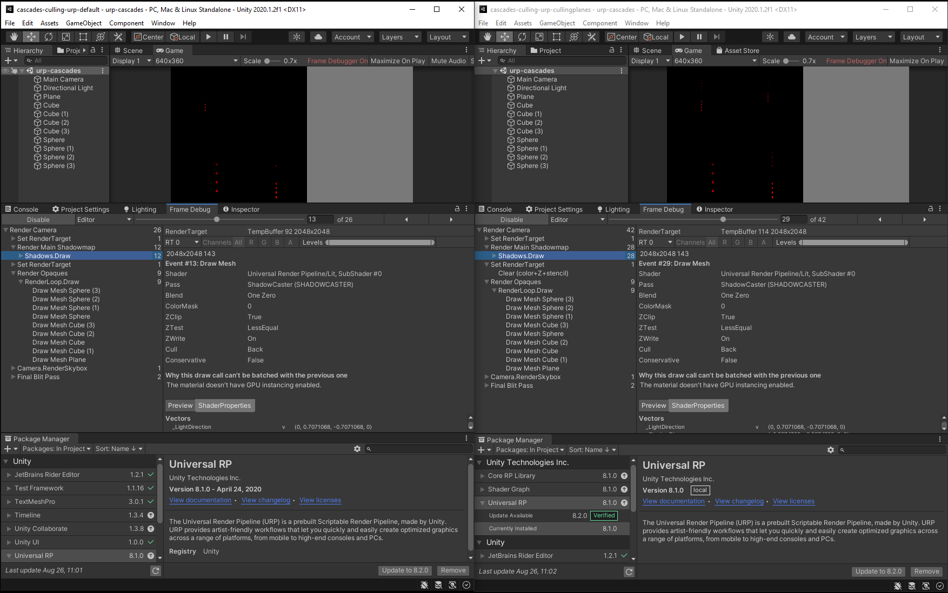Click search field in left Package Manager

click(419, 449)
